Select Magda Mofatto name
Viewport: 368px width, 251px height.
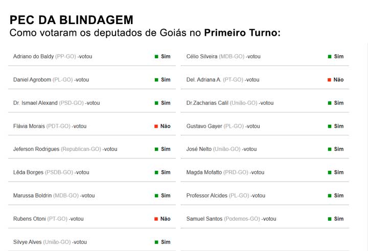click(204, 172)
